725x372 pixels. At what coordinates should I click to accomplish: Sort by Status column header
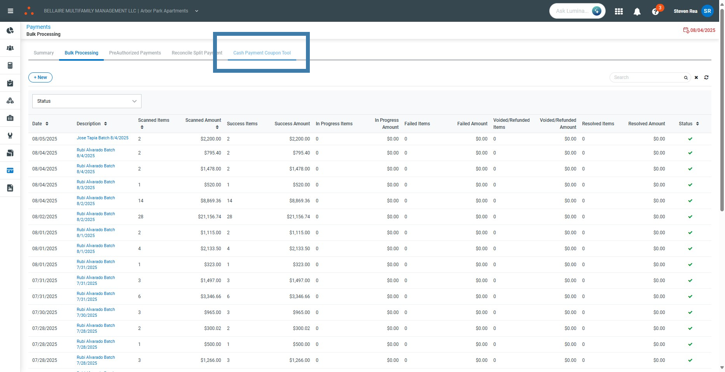[x=697, y=124]
